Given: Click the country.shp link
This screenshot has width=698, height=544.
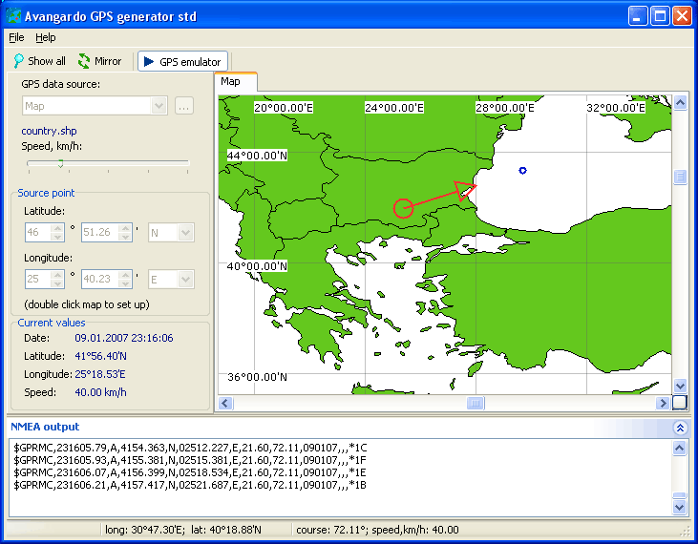Looking at the screenshot, I should point(49,131).
